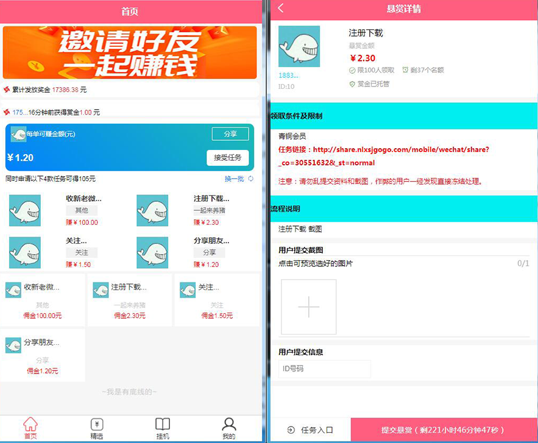Click the ID号码 input field
Screen dimensions: 538x443
[326, 369]
